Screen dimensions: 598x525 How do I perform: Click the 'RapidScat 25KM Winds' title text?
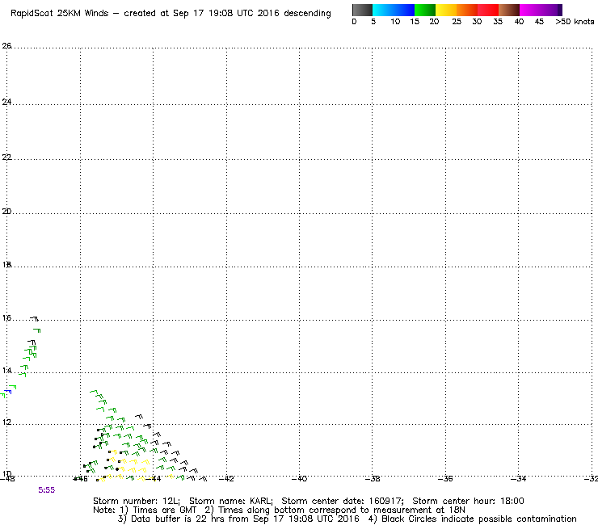[60, 13]
